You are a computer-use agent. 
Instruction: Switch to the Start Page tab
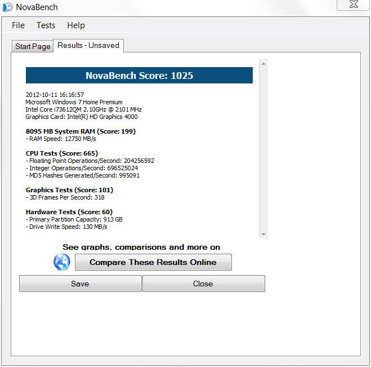pyautogui.click(x=33, y=46)
